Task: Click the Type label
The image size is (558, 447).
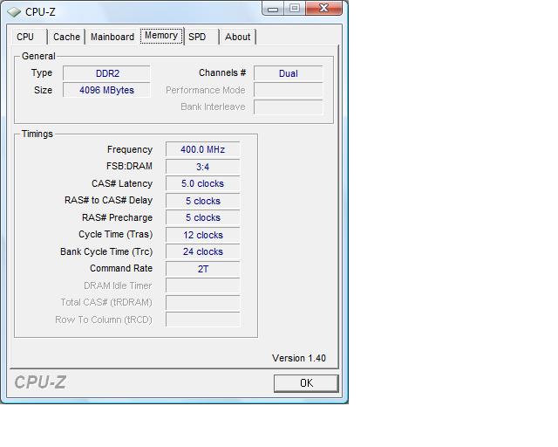Action: tap(42, 73)
